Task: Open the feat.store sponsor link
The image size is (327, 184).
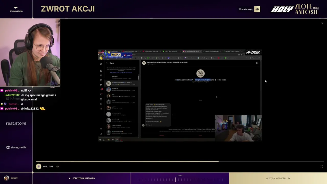Action: 16,123
